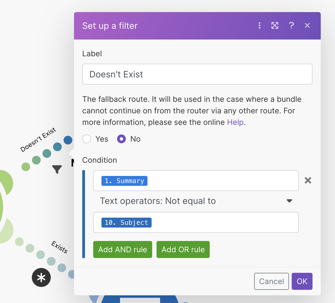Confirm the filter with OK
The image size is (335, 303).
point(302,281)
